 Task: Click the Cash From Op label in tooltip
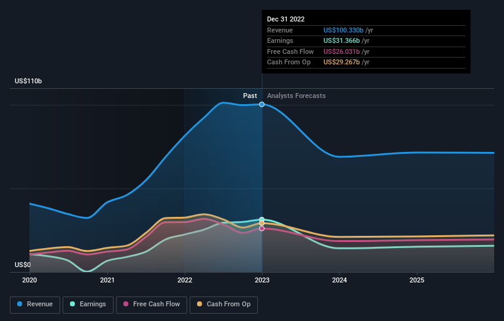click(289, 62)
